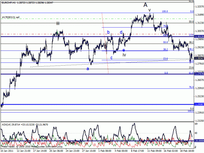Click the 10 Jan 2011 date label
Image resolution: width=204 pixels, height=153 pixels.
tap(7, 151)
